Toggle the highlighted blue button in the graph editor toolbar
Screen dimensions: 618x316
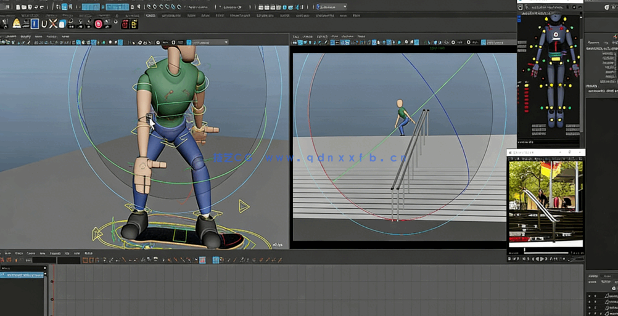216,261
